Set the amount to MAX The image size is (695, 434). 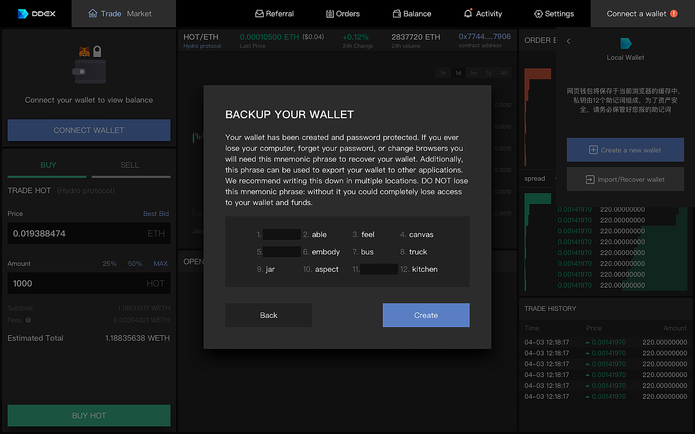click(x=161, y=264)
